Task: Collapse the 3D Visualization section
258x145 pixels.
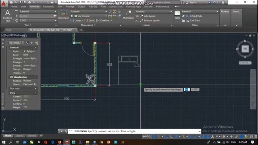Action: tap(36, 77)
